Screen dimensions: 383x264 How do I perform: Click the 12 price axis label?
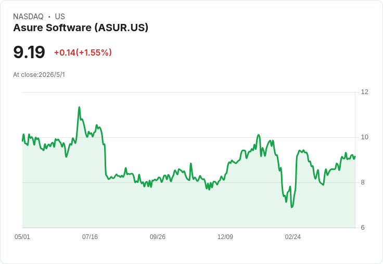click(365, 92)
